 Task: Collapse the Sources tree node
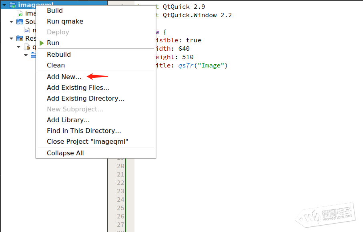(x=11, y=22)
